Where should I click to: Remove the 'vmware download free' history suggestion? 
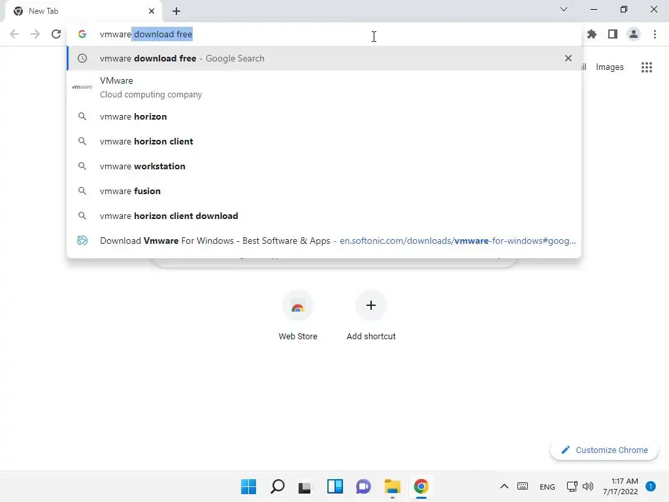568,58
